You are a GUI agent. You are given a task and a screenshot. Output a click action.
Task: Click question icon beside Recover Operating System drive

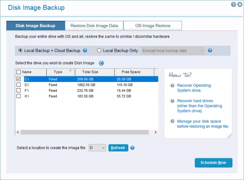[173, 85]
